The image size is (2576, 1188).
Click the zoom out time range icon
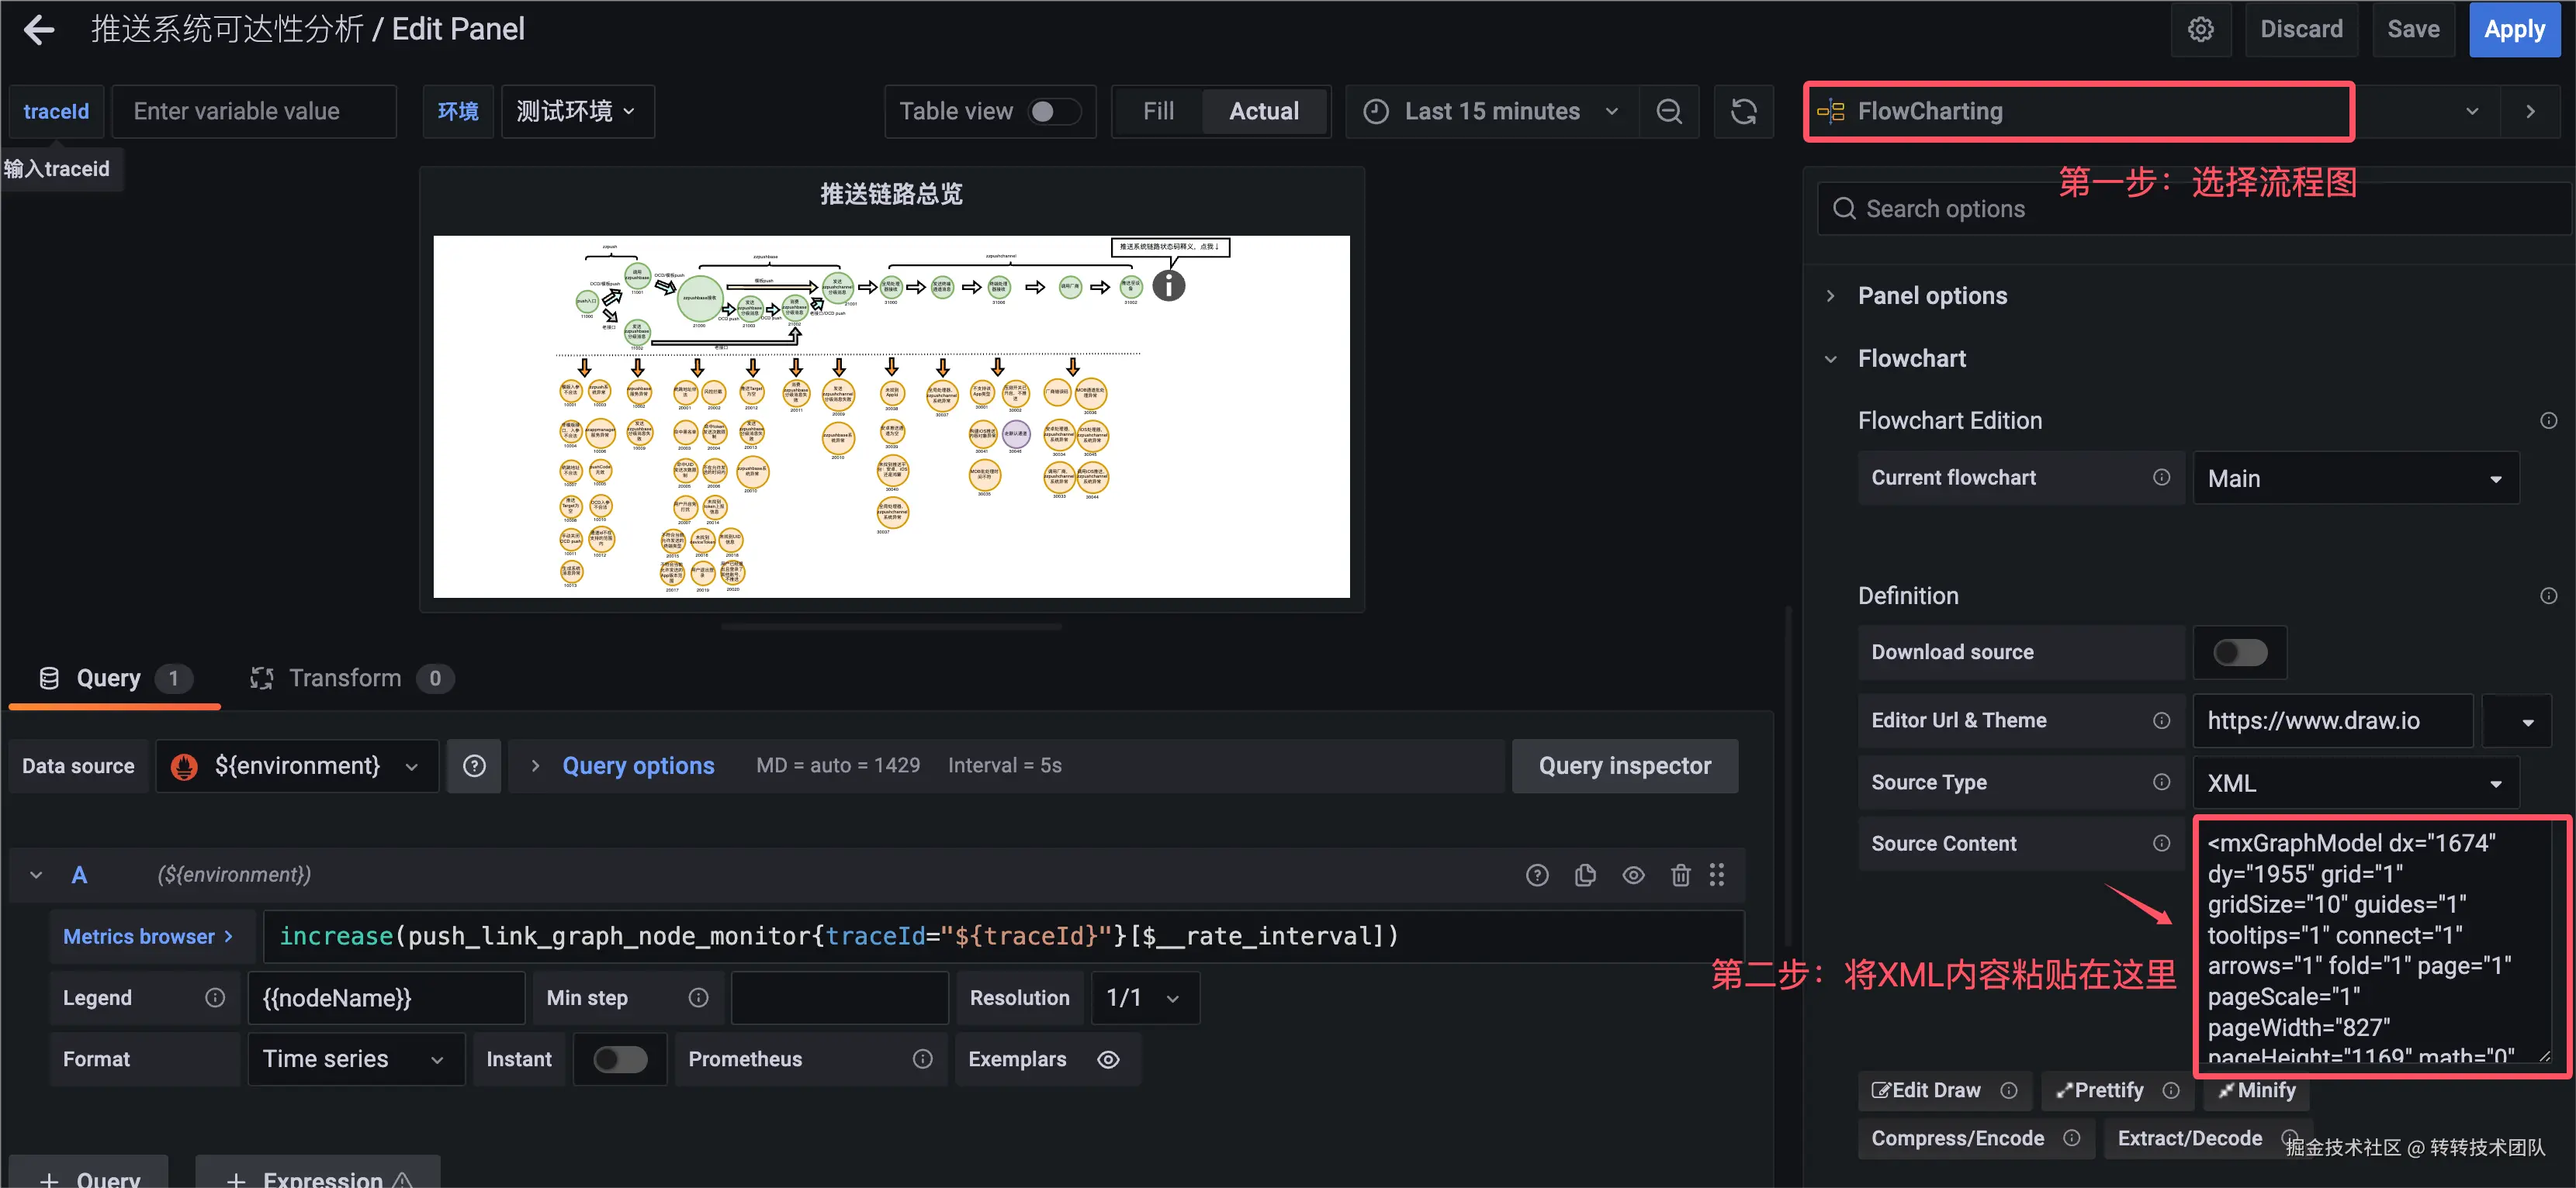point(1668,111)
